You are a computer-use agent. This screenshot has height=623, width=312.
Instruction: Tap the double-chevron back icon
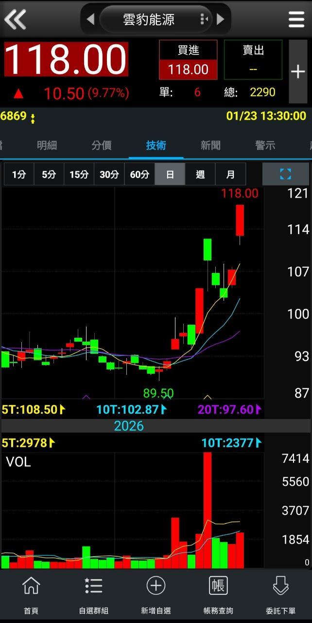16,19
